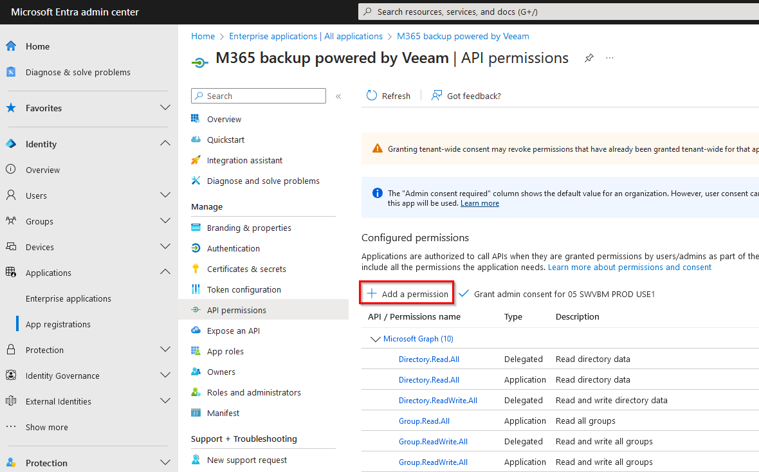Screen dimensions: 759x472
Task: Click M365 backup powered by Veeam breadcrumb
Action: 462,36
